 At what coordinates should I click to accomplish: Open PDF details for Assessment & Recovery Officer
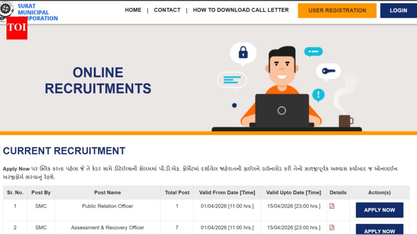coord(332,227)
